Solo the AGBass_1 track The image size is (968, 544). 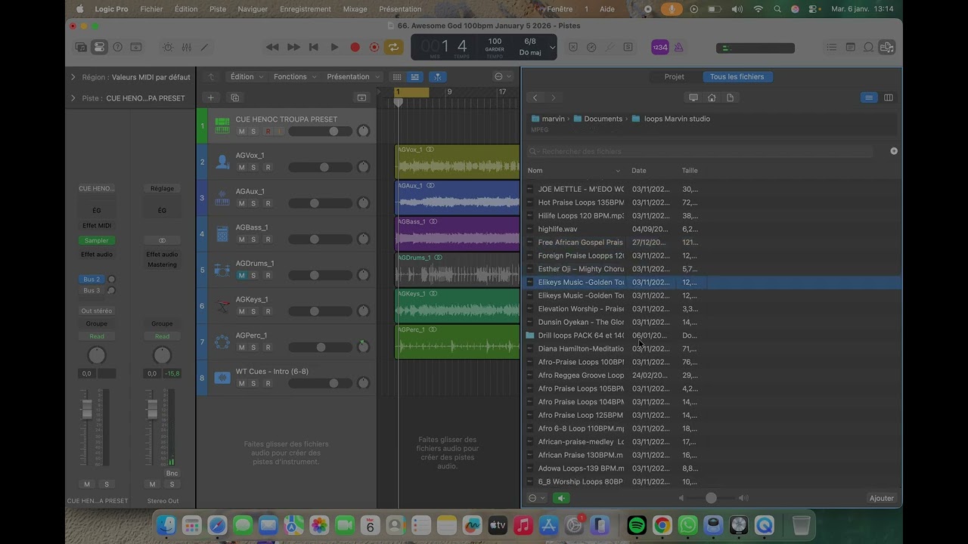click(x=253, y=240)
